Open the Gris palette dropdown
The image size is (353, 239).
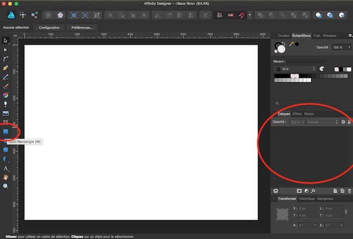point(296,69)
